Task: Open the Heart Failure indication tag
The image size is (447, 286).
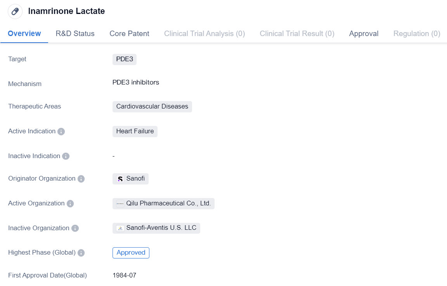Action: coord(135,131)
